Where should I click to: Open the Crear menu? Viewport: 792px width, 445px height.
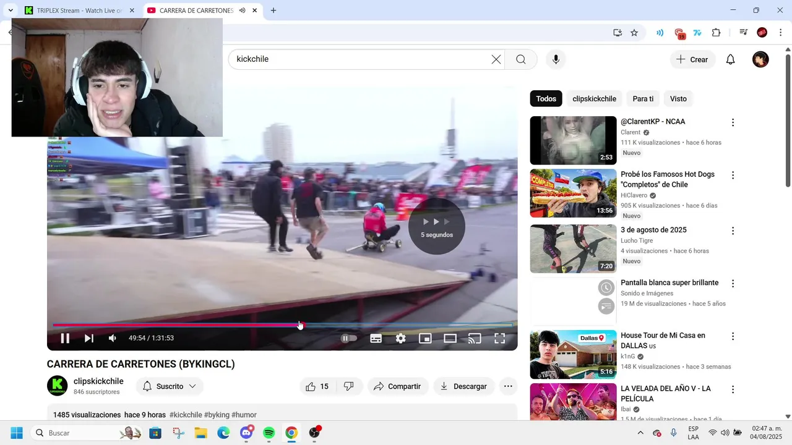point(692,59)
